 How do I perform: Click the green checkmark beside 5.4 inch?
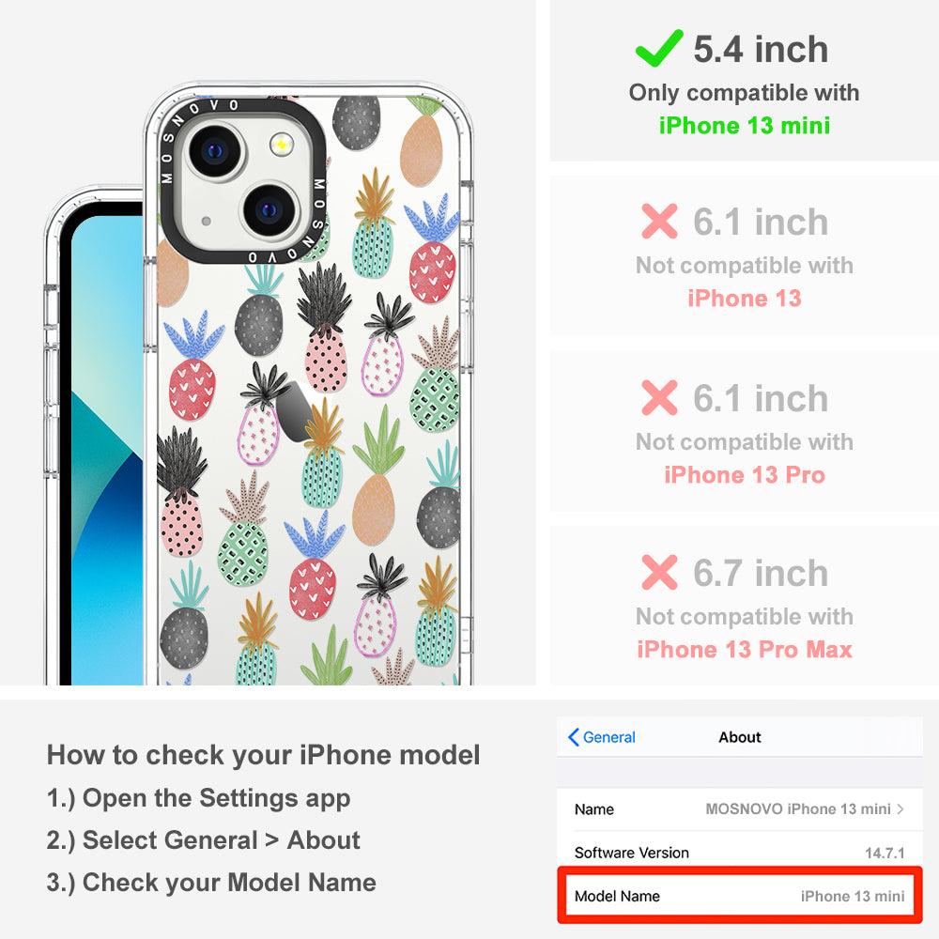tap(659, 48)
